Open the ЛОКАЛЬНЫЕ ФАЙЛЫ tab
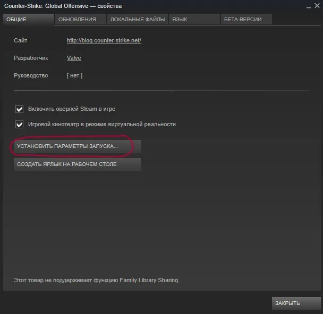The height and width of the screenshot is (314, 323). tap(138, 20)
